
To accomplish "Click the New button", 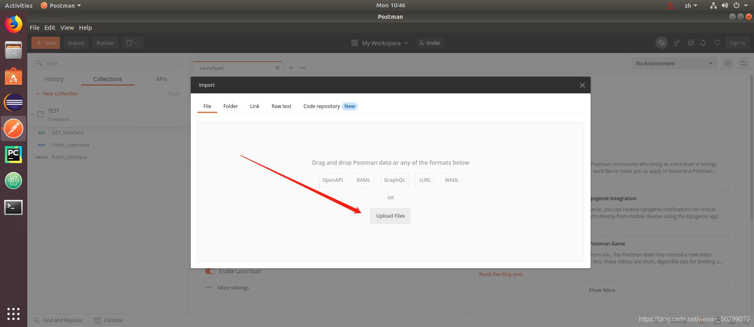I will (46, 43).
